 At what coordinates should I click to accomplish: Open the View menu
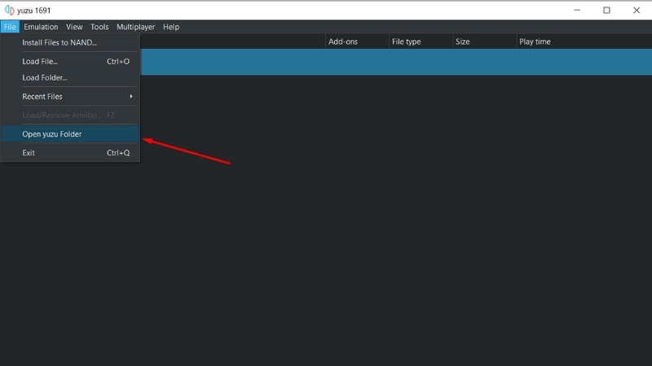74,27
